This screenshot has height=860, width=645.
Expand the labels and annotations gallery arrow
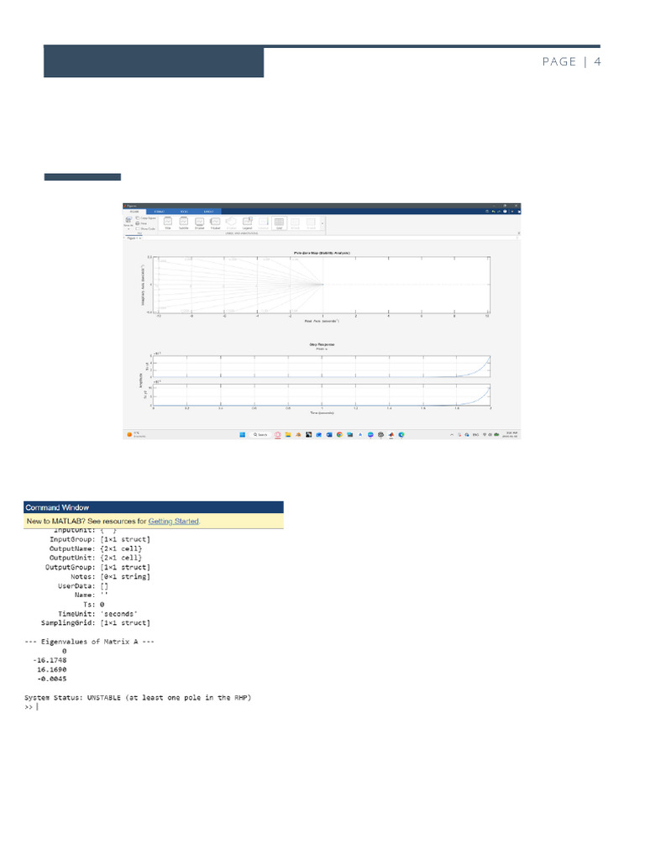322,223
